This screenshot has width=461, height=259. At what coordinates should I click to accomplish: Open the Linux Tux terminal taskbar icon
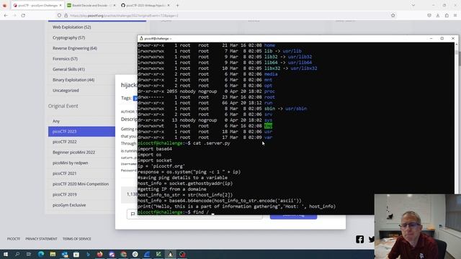point(171,254)
